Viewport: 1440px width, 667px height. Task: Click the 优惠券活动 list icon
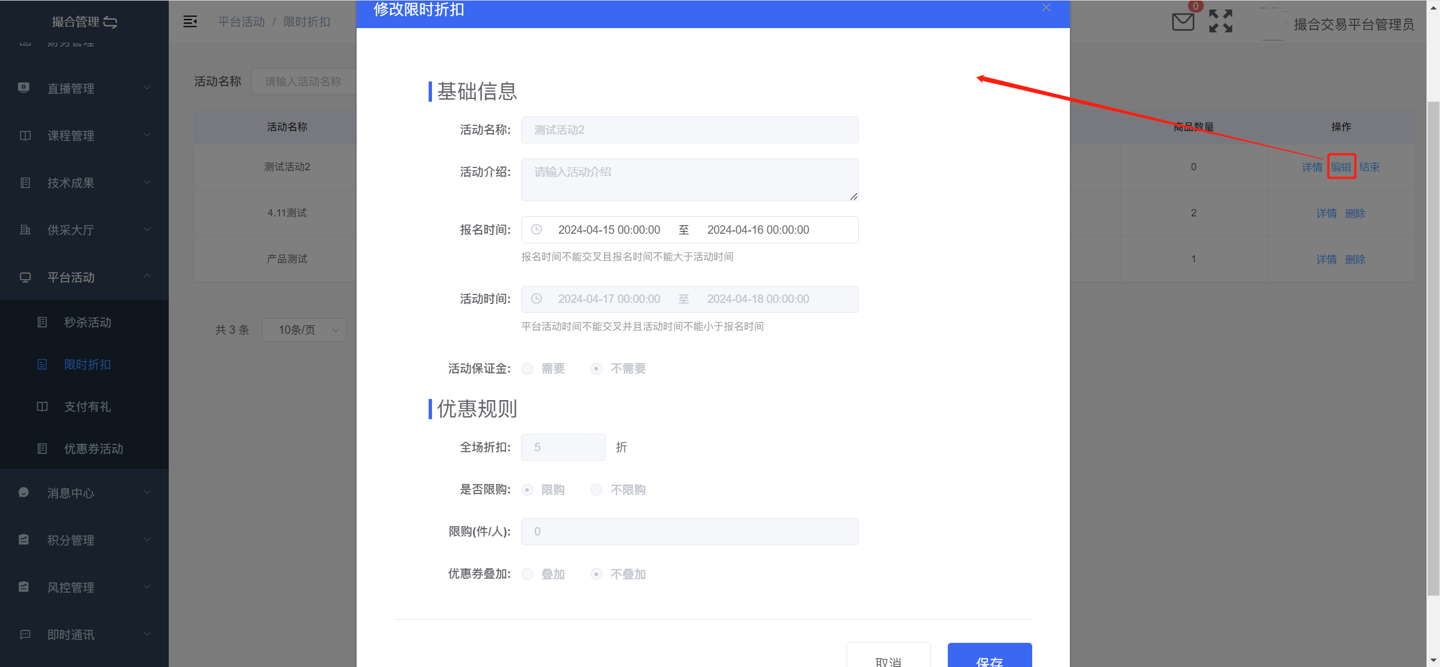pyautogui.click(x=42, y=448)
